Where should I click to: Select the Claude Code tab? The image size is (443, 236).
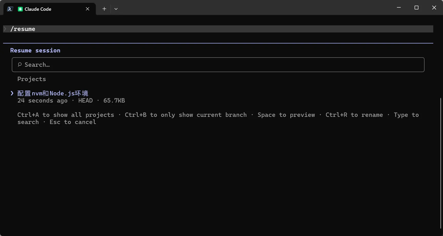[x=50, y=9]
